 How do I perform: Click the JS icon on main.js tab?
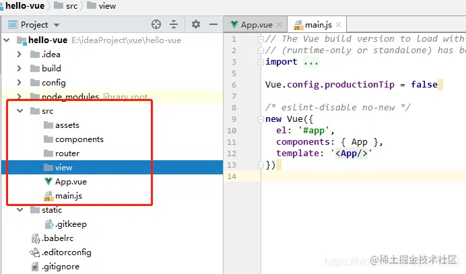coord(298,26)
